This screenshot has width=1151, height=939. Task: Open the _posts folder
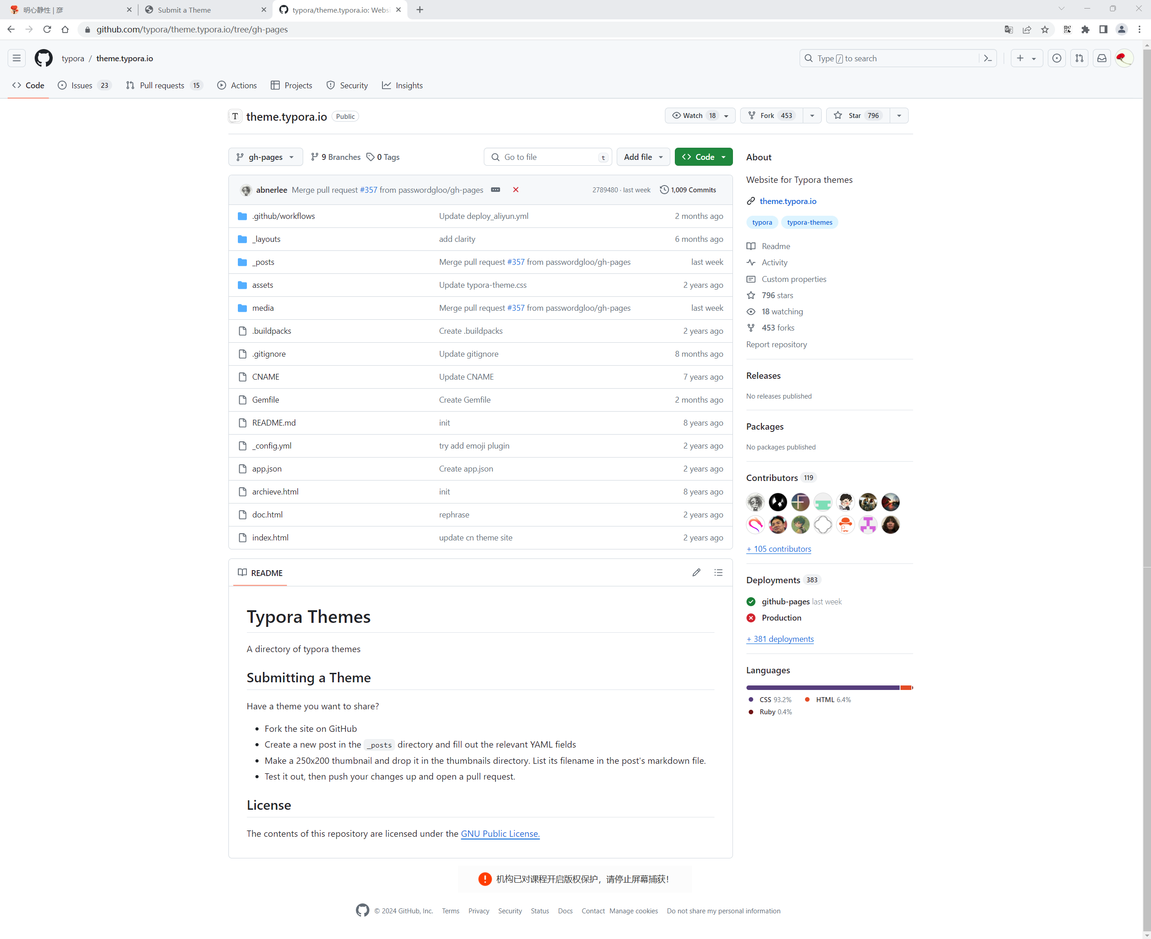(263, 262)
